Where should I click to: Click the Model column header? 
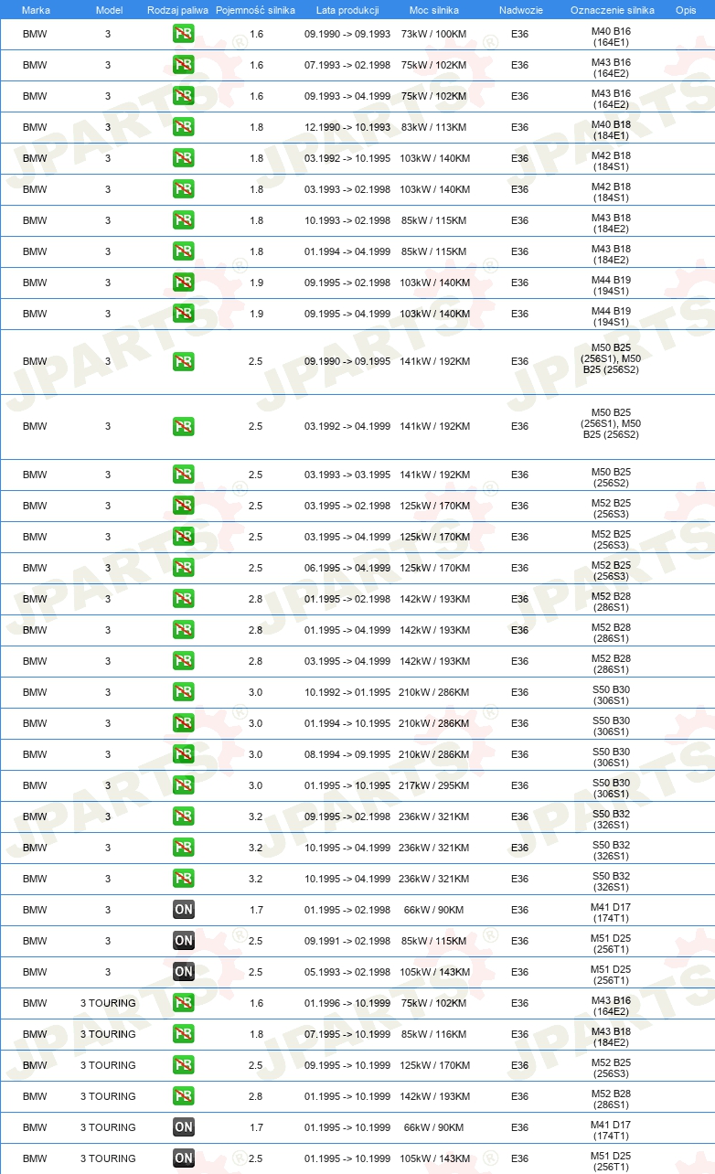coord(108,10)
